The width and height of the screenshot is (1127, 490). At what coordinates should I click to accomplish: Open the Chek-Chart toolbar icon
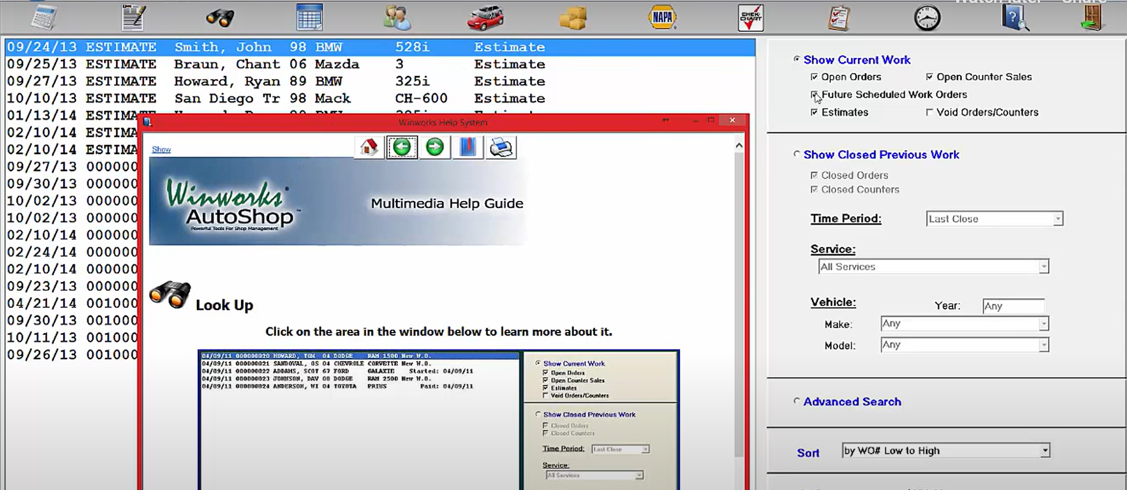click(x=750, y=18)
